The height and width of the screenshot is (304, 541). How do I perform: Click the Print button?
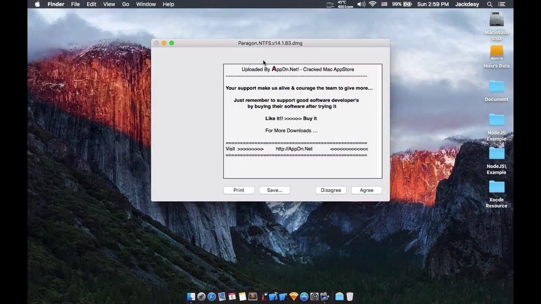[239, 190]
